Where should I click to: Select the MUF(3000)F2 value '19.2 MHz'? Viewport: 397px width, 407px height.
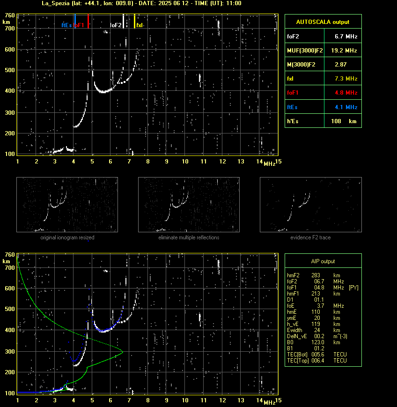[x=344, y=51]
